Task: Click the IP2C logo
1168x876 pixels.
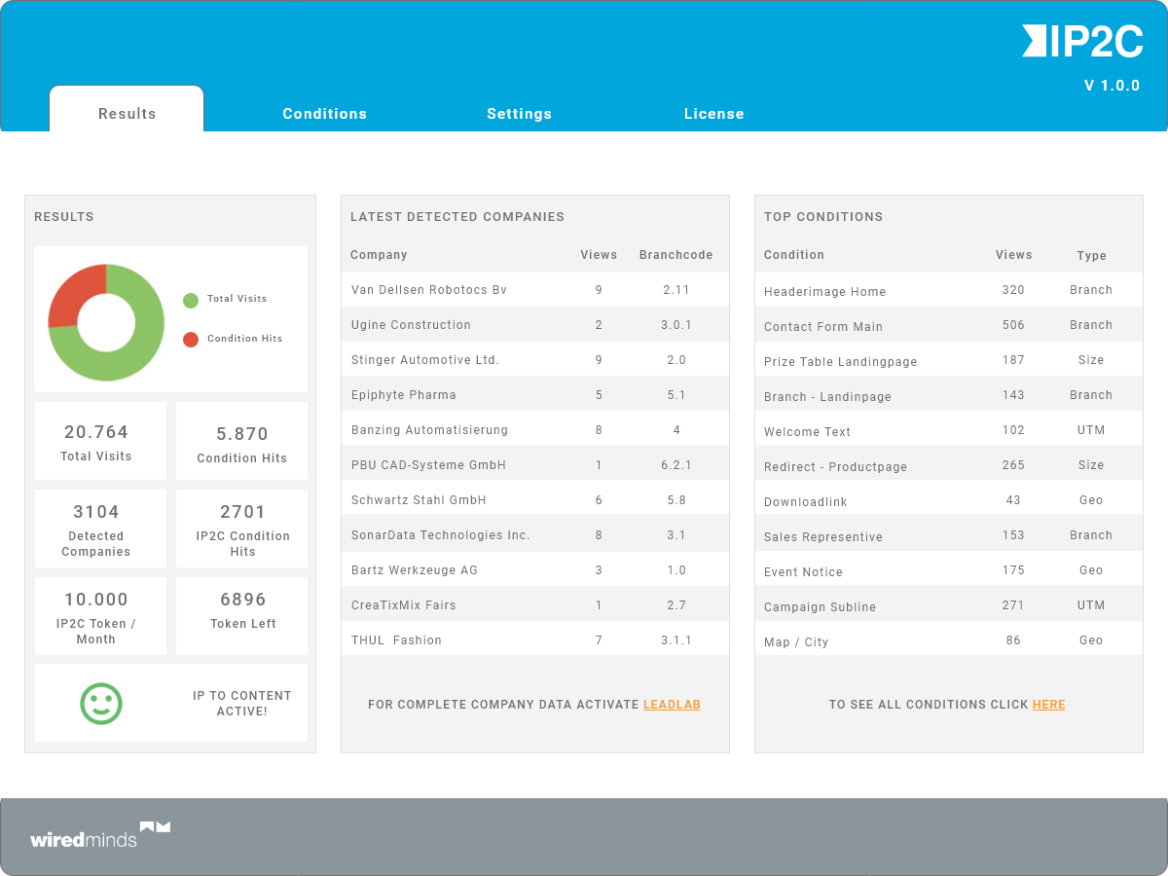Action: point(1082,41)
